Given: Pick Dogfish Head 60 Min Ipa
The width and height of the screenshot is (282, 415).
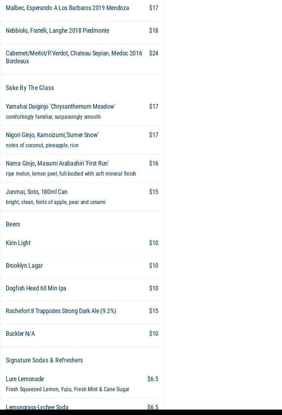Looking at the screenshot, I should pos(36,288).
